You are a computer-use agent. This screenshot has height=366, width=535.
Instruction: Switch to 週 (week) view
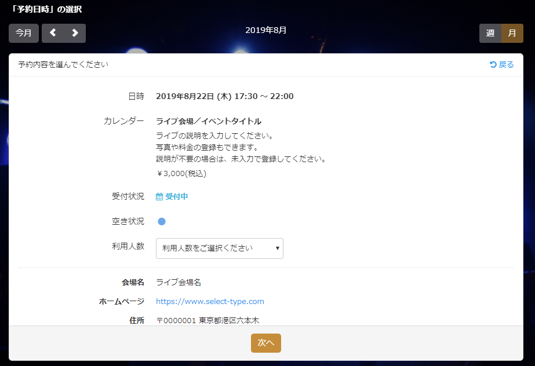[490, 33]
